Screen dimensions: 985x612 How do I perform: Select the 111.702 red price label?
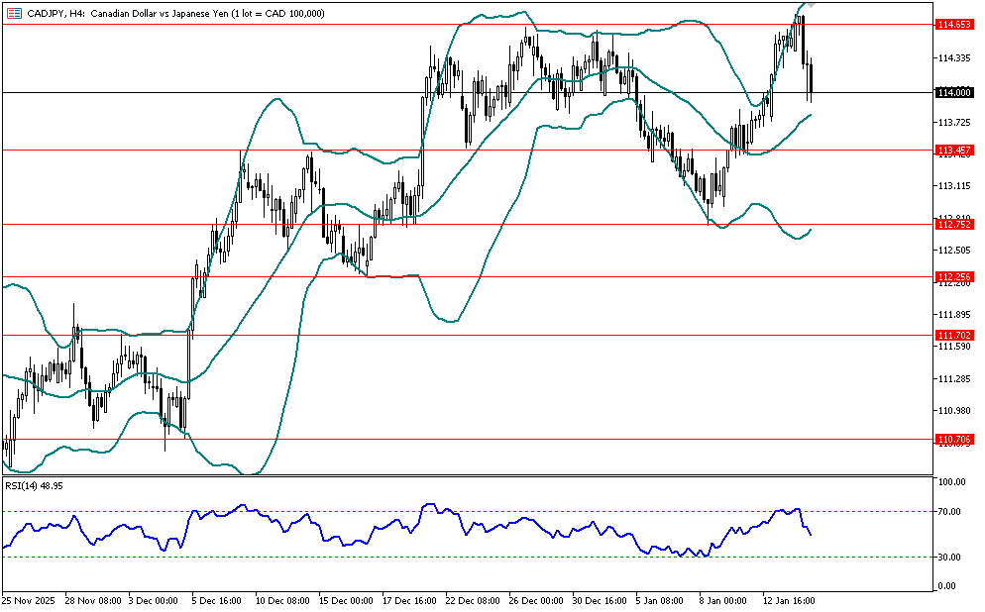click(x=953, y=336)
